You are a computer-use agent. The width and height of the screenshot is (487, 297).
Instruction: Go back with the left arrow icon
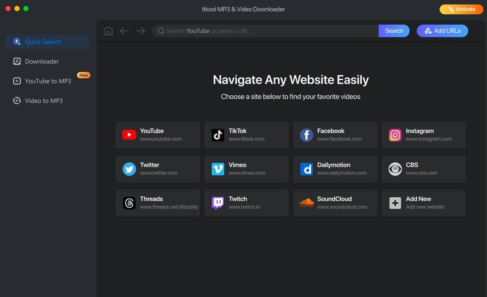(124, 31)
